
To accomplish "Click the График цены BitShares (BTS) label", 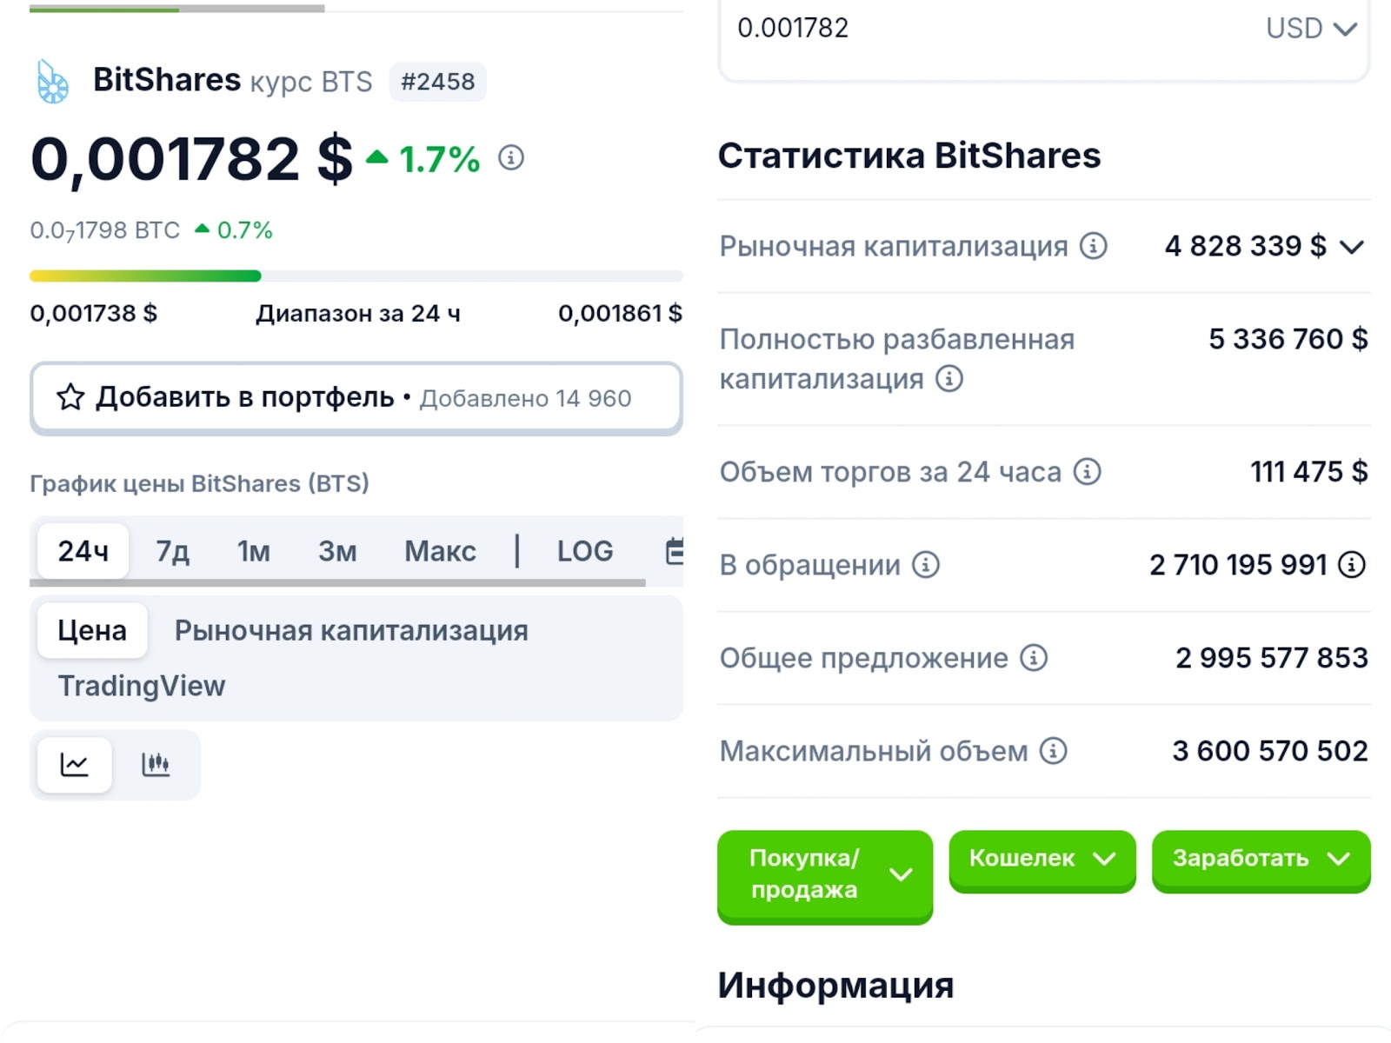I will point(200,483).
